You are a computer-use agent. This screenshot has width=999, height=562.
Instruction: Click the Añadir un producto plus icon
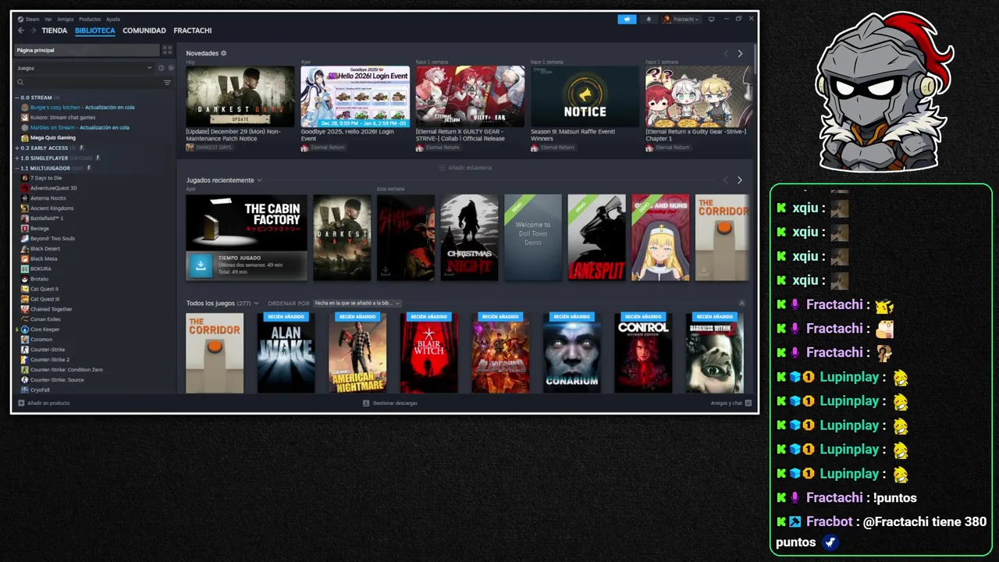[x=21, y=403]
